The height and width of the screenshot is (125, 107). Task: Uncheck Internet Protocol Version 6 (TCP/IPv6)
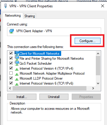[x=11, y=83]
